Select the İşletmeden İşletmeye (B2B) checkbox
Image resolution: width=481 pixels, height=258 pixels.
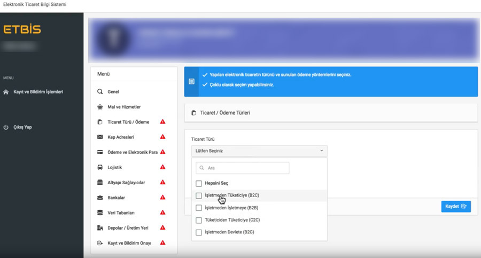point(199,208)
